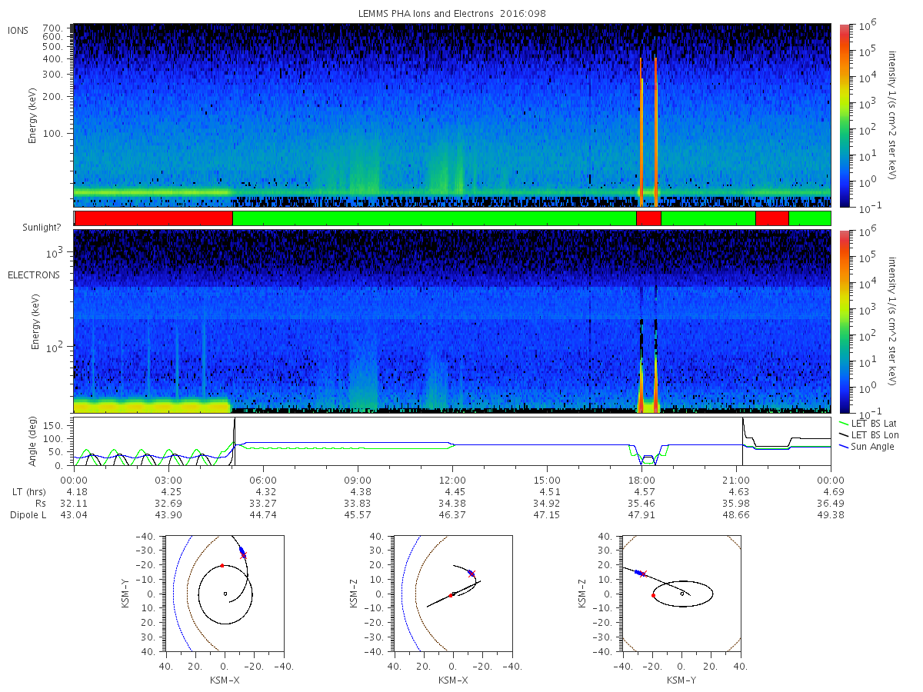Click the first red segment in sunlight bar

point(154,218)
